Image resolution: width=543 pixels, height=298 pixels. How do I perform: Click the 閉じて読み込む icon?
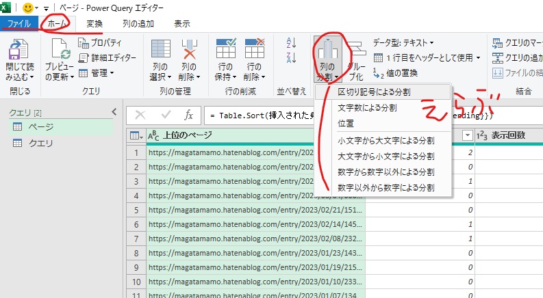point(18,49)
